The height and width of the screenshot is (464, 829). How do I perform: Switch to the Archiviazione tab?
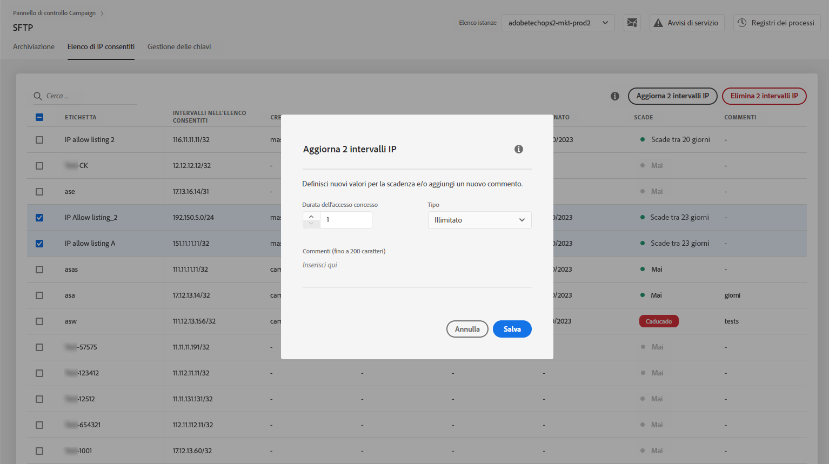pos(34,47)
